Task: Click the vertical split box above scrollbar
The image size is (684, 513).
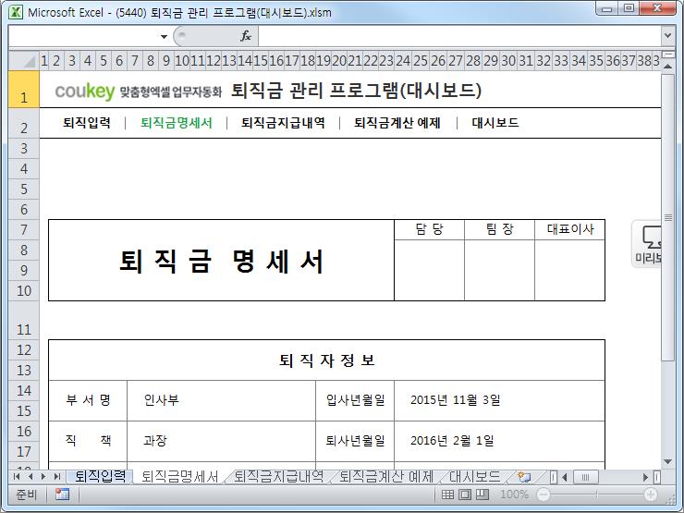Action: point(667,55)
